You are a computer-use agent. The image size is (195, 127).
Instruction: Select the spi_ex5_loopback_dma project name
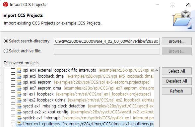click(43, 76)
